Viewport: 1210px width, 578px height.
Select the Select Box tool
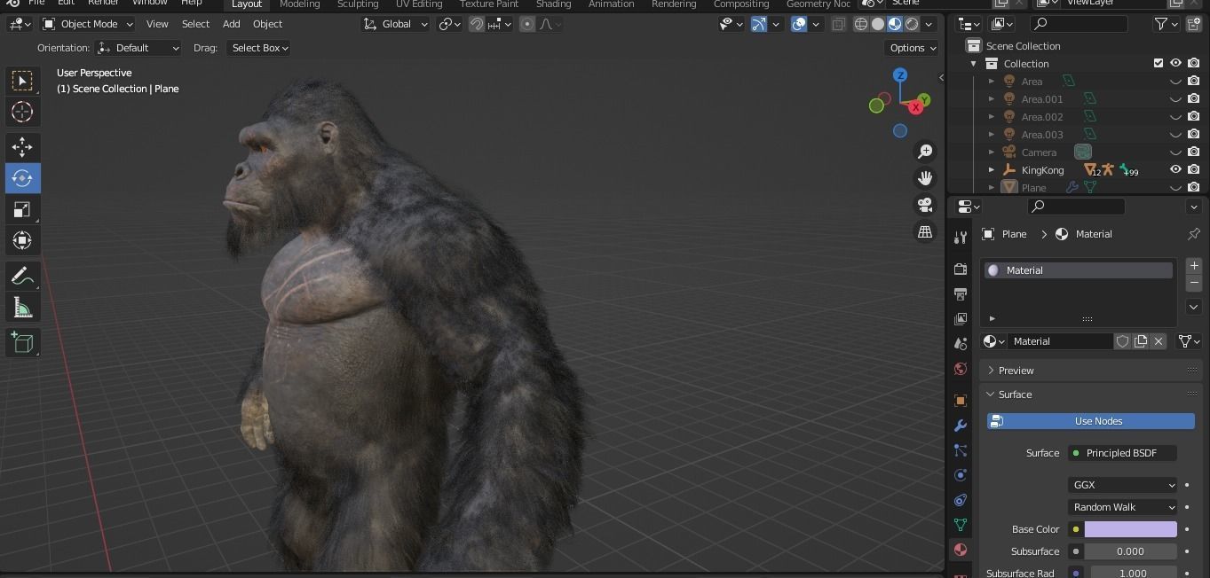[22, 81]
